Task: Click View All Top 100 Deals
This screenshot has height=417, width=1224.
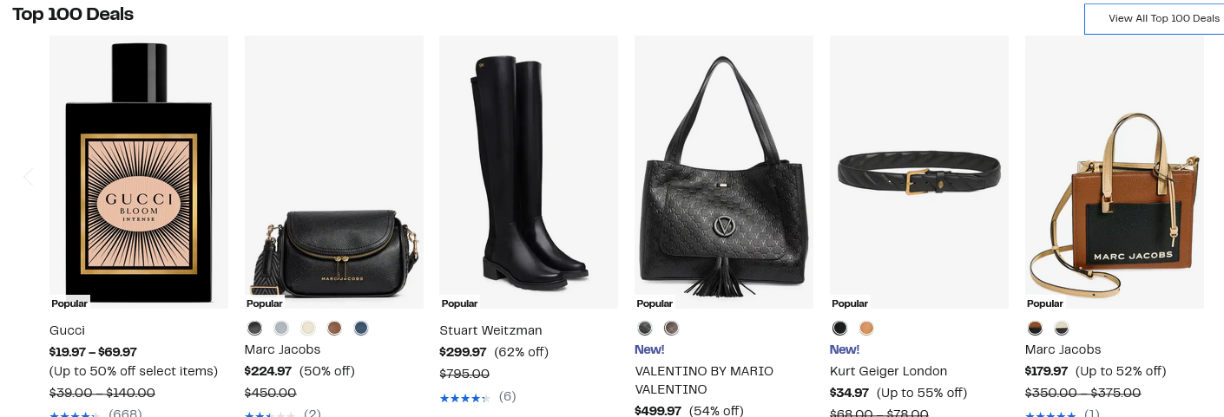Action: pos(1154,19)
